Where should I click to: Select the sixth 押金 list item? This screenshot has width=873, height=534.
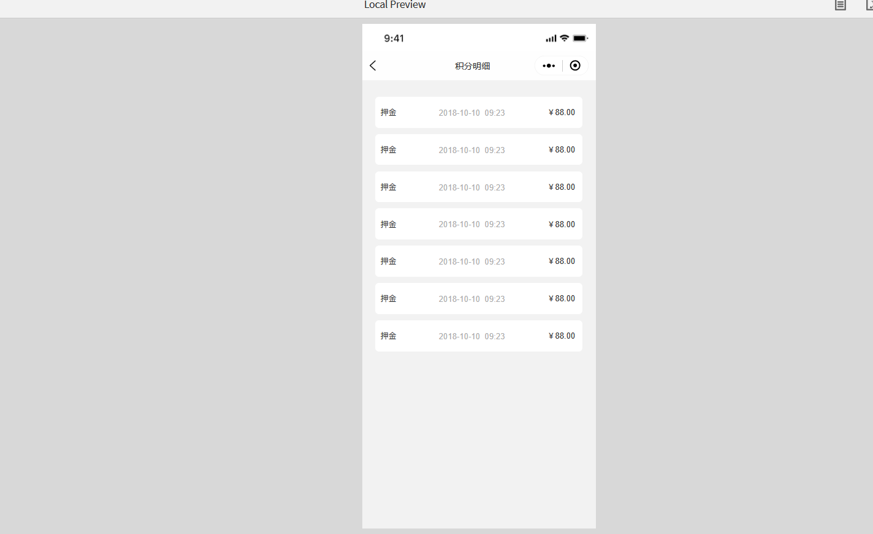[478, 299]
